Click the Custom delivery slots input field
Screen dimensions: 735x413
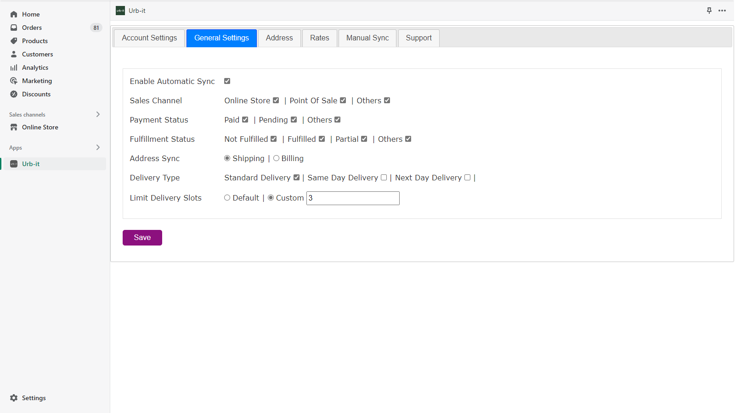click(353, 198)
